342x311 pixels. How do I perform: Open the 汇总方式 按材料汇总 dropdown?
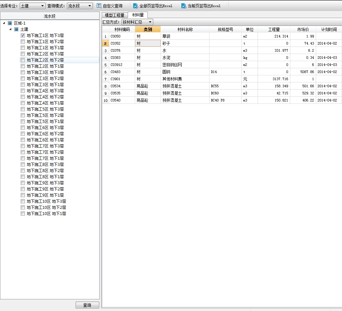tap(137, 22)
